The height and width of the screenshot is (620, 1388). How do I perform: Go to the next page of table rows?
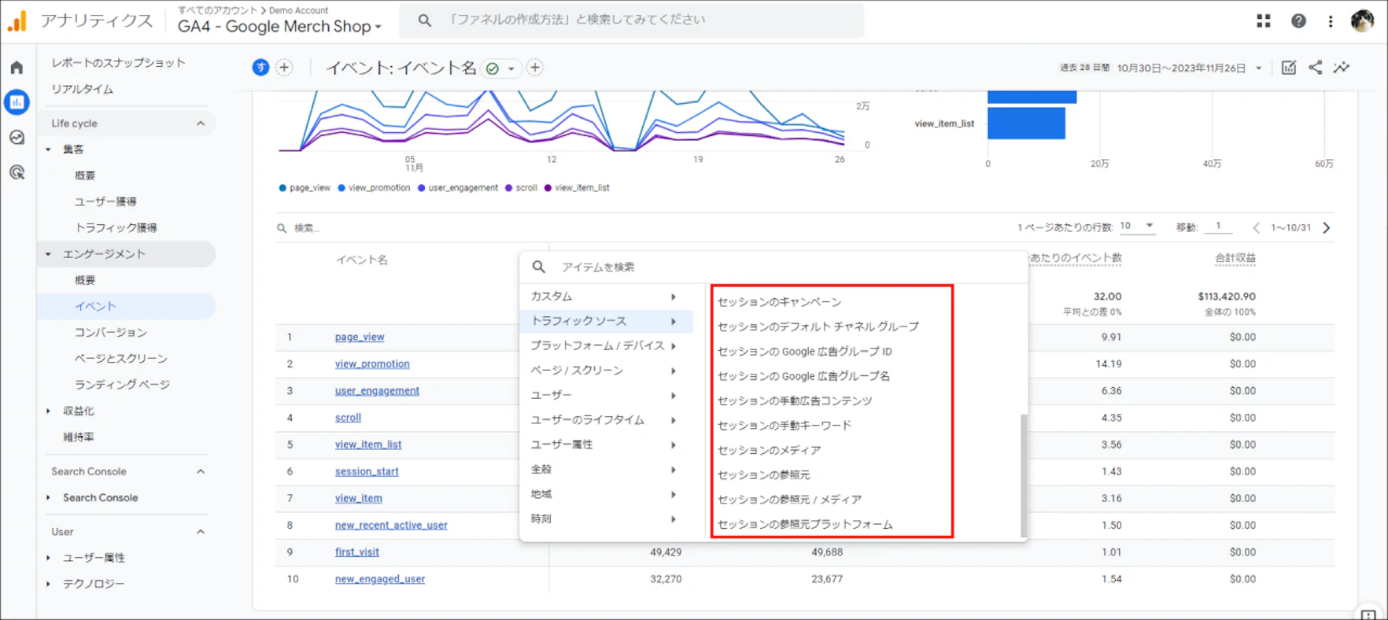point(1327,228)
